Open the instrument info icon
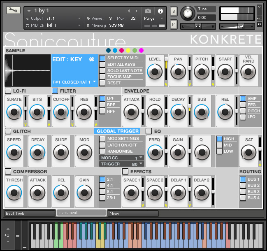This screenshot has height=251, width=267. pyautogui.click(x=160, y=11)
